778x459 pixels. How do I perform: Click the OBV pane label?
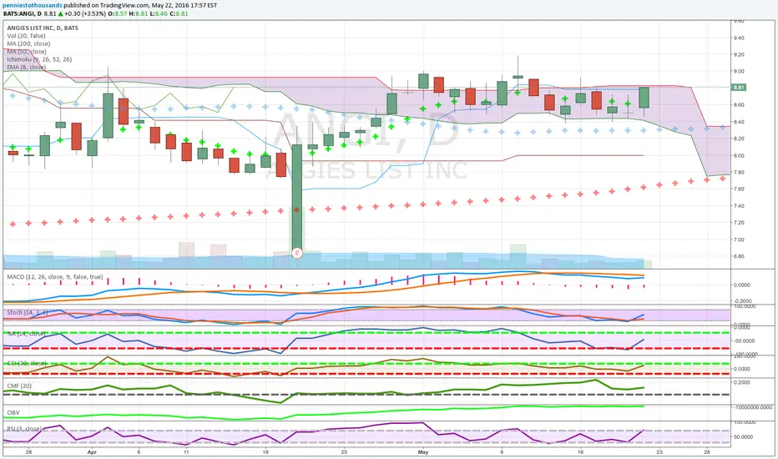tap(13, 413)
